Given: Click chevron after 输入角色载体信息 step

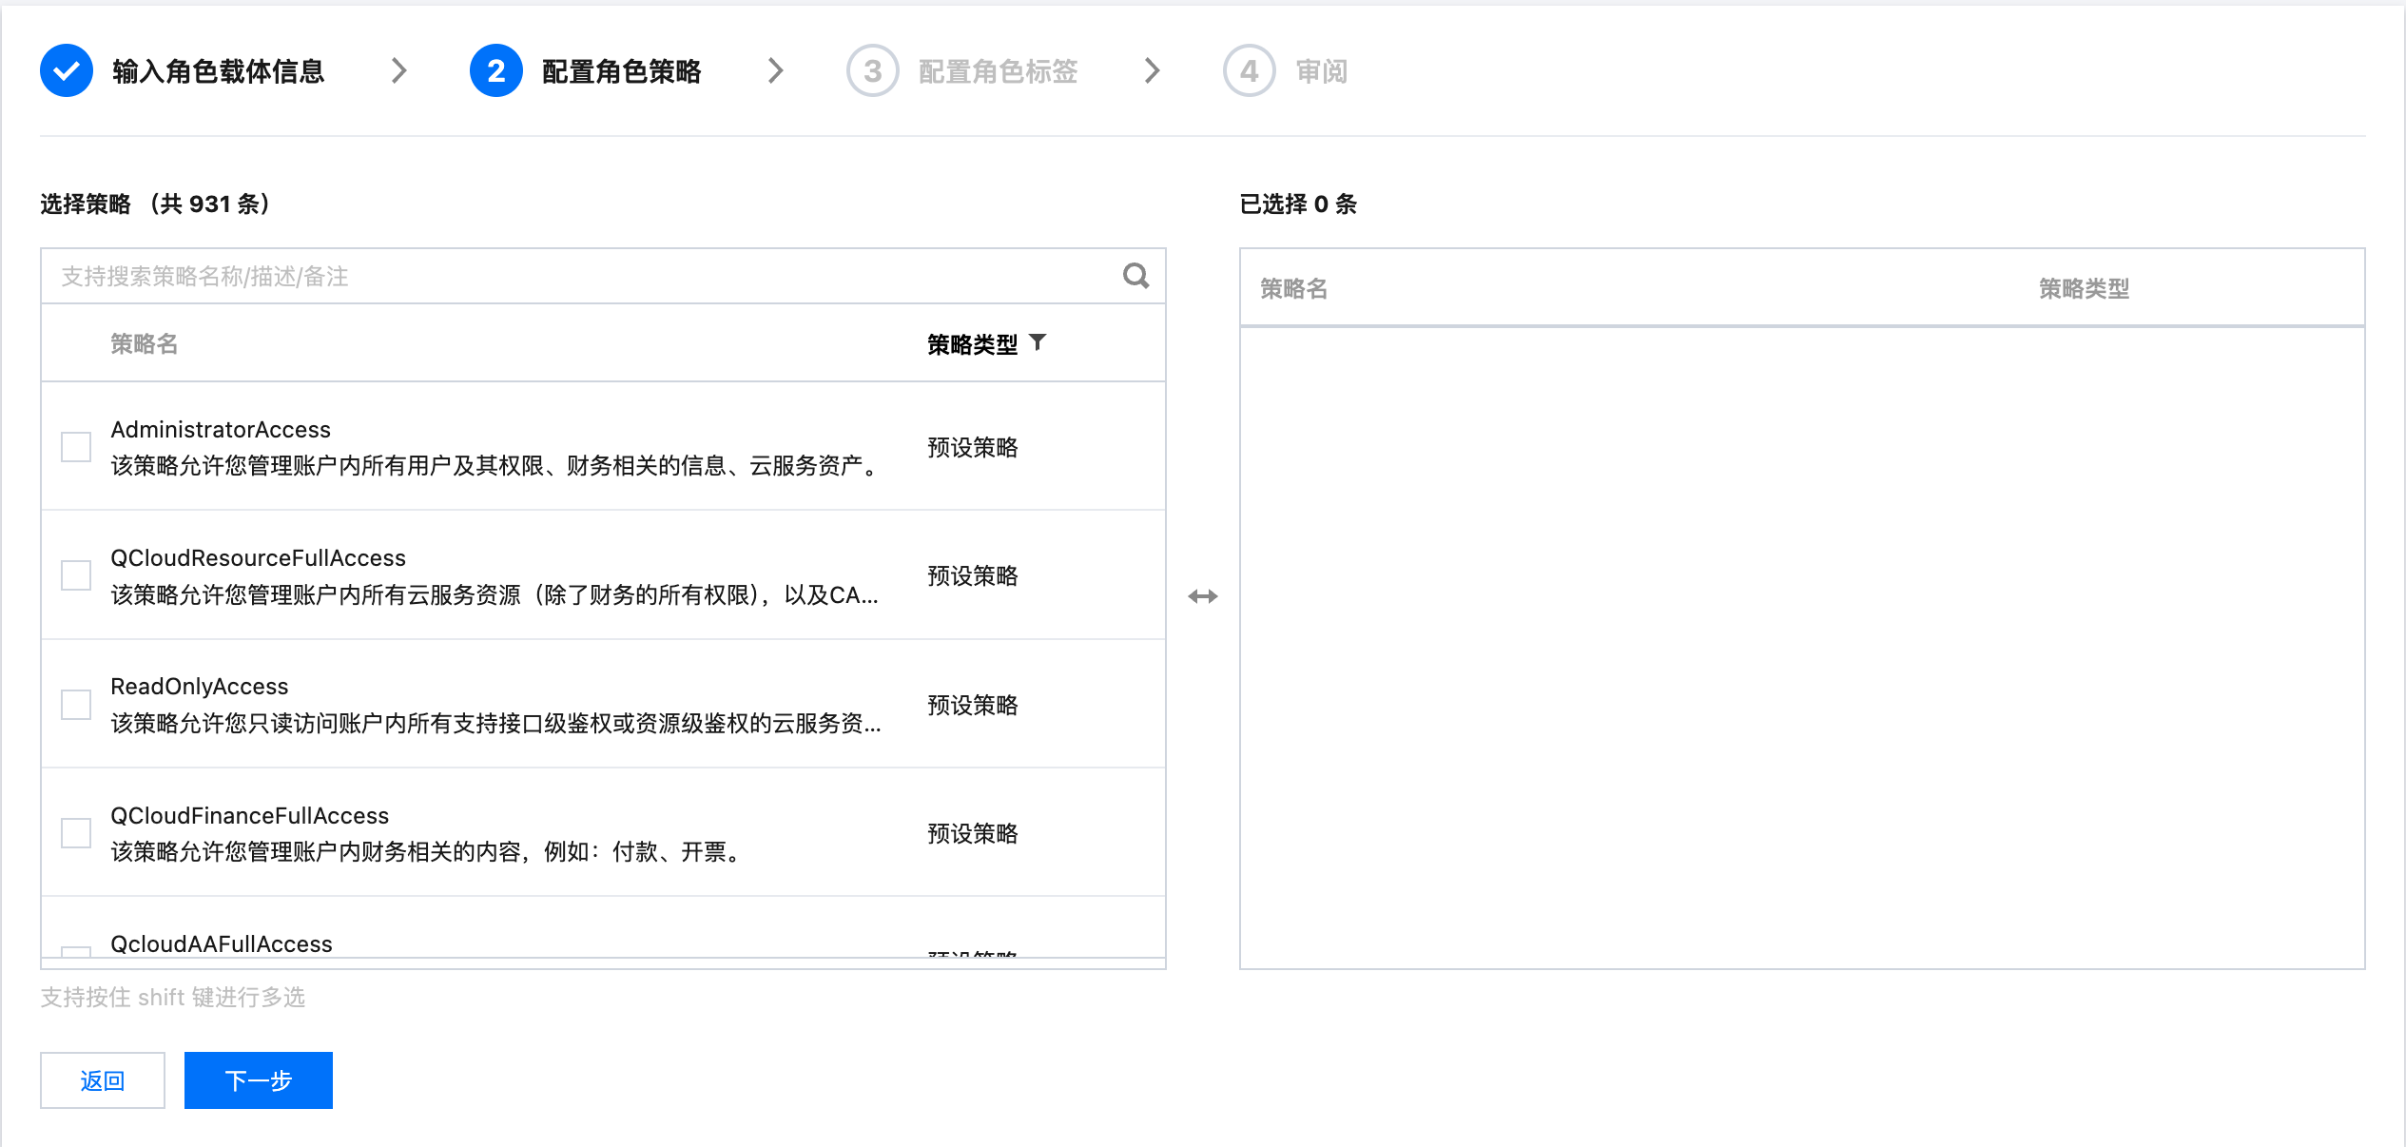Looking at the screenshot, I should pos(399,71).
